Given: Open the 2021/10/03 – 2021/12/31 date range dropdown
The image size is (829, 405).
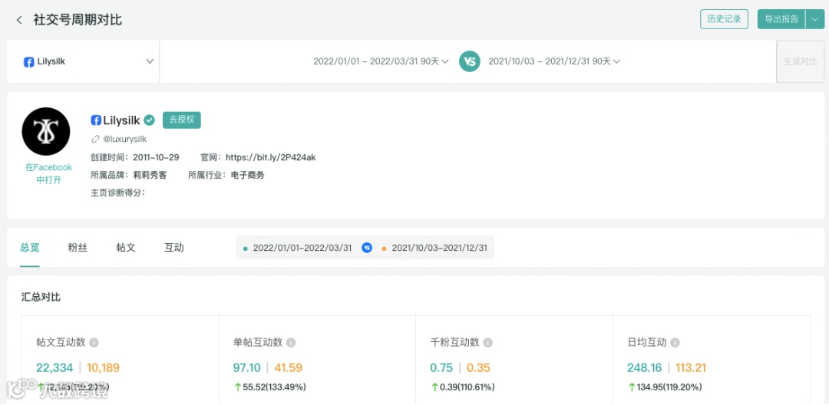Looking at the screenshot, I should tap(554, 61).
